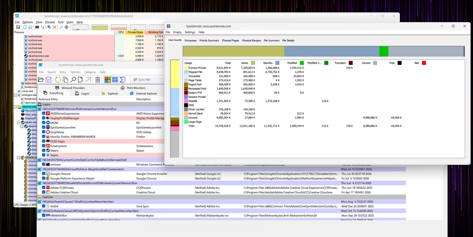Click Quick Filter field in Autoruns
Screen dimensions: 473x237
click(148, 80)
